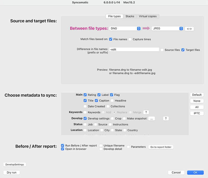Check the Job status checkbox
The height and width of the screenshot is (178, 208).
pos(85,124)
